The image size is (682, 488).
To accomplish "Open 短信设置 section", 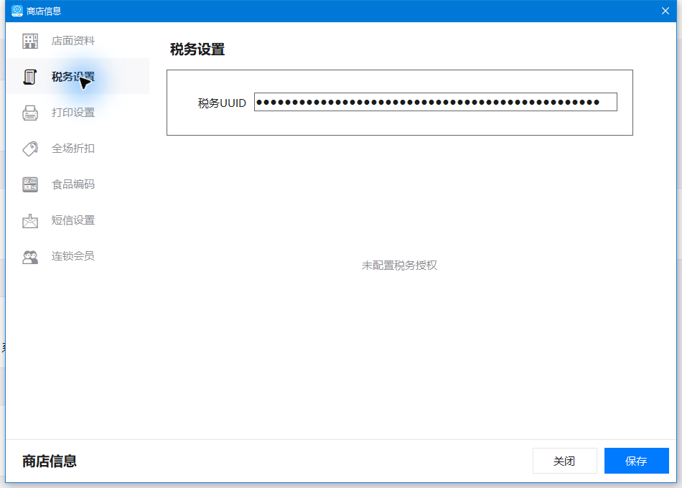I will click(x=78, y=220).
